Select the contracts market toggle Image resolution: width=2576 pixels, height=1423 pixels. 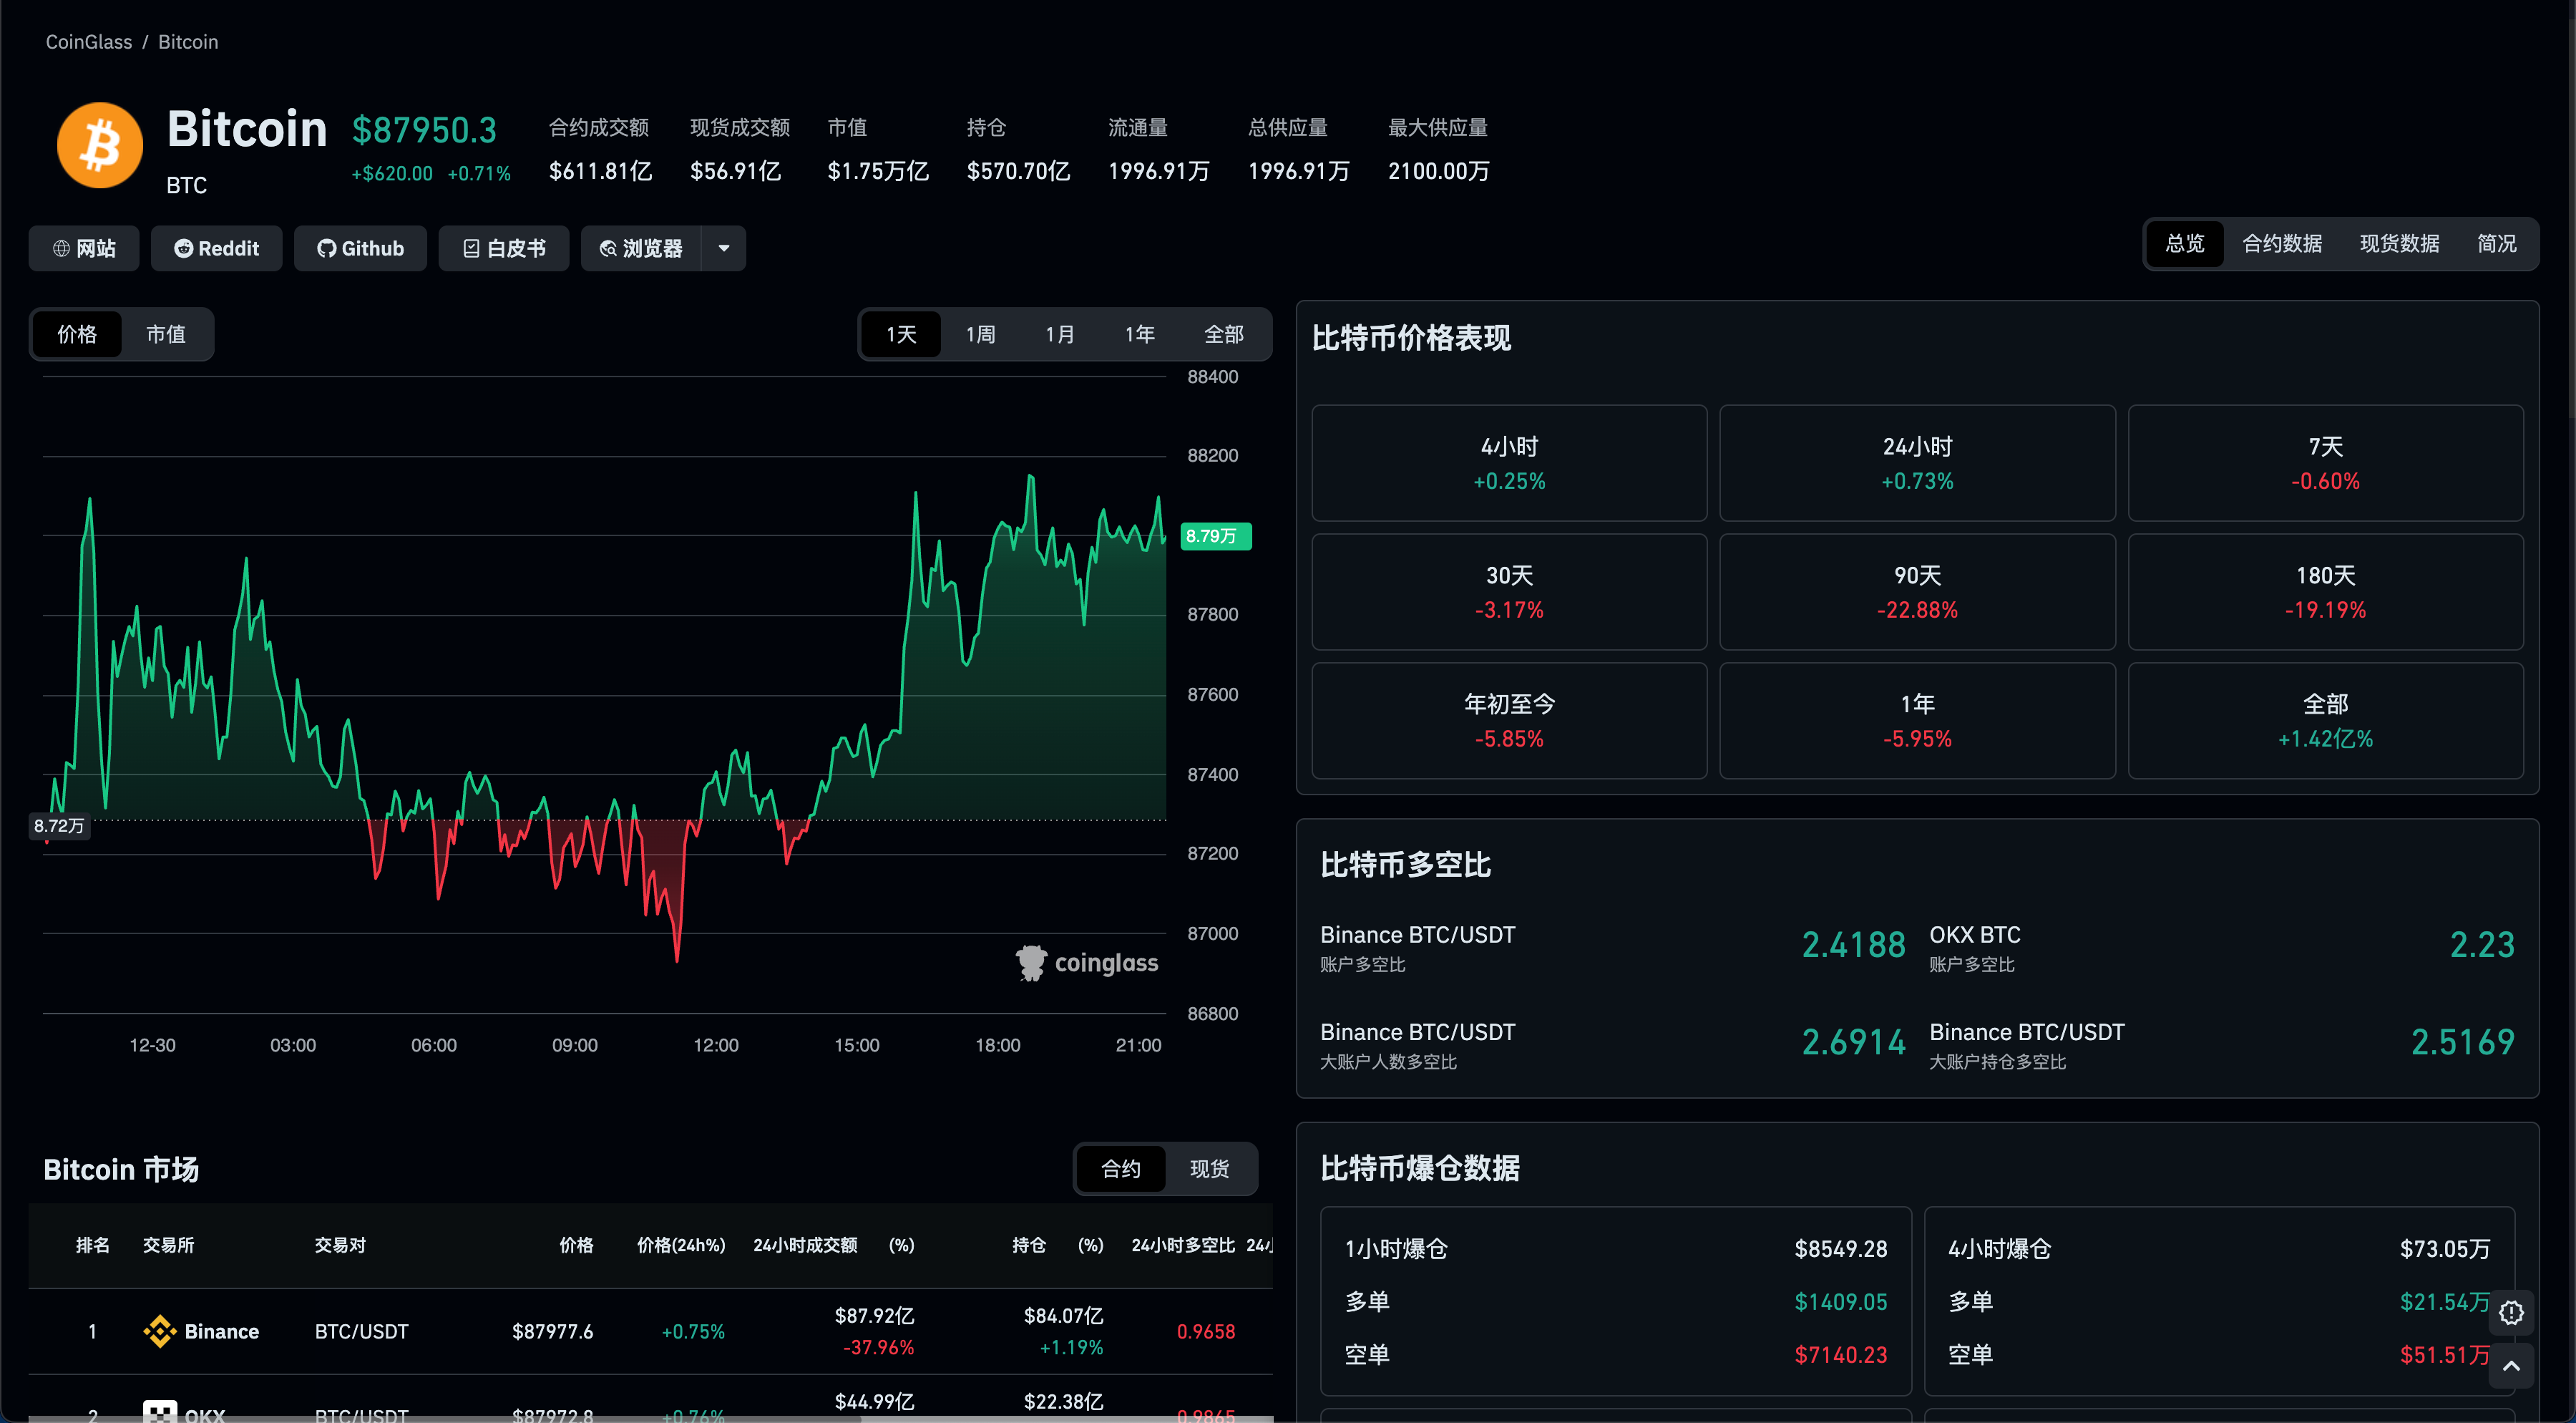(x=1120, y=1169)
